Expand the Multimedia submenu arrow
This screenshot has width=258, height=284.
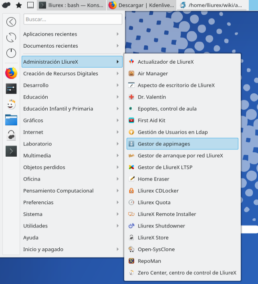pos(118,155)
